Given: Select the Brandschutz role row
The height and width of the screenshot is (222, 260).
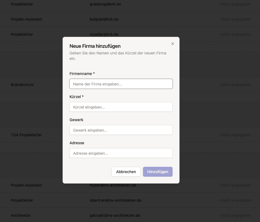Looking at the screenshot, I should click(22, 85).
